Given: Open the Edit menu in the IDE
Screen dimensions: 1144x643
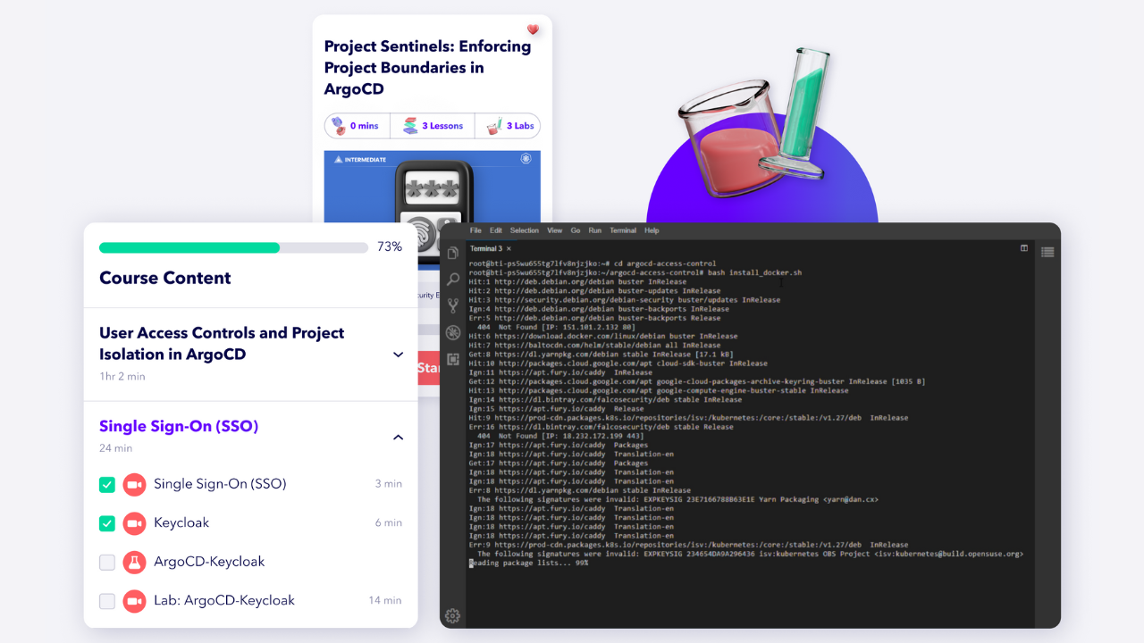Looking at the screenshot, I should (496, 230).
